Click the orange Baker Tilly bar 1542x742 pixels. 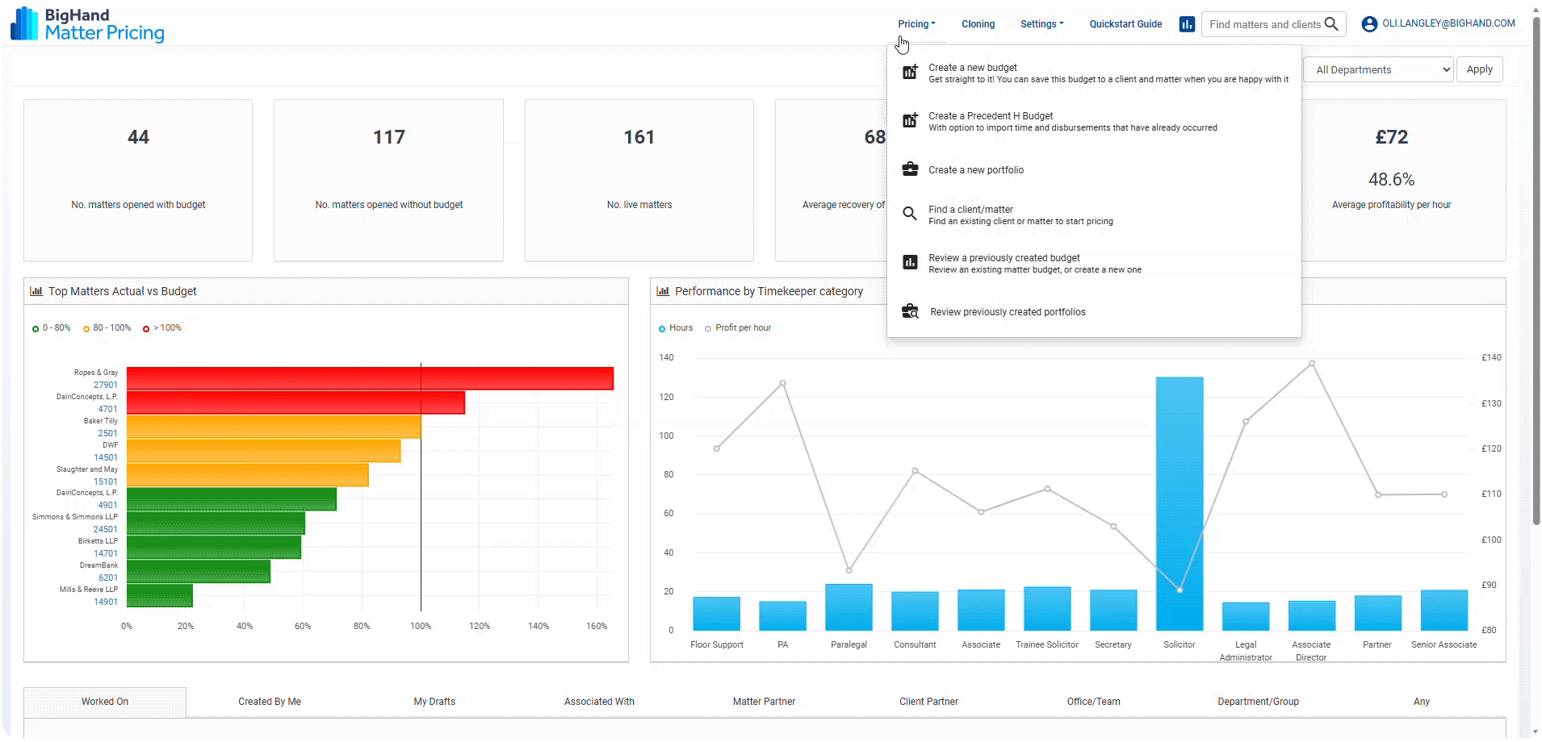tap(274, 427)
